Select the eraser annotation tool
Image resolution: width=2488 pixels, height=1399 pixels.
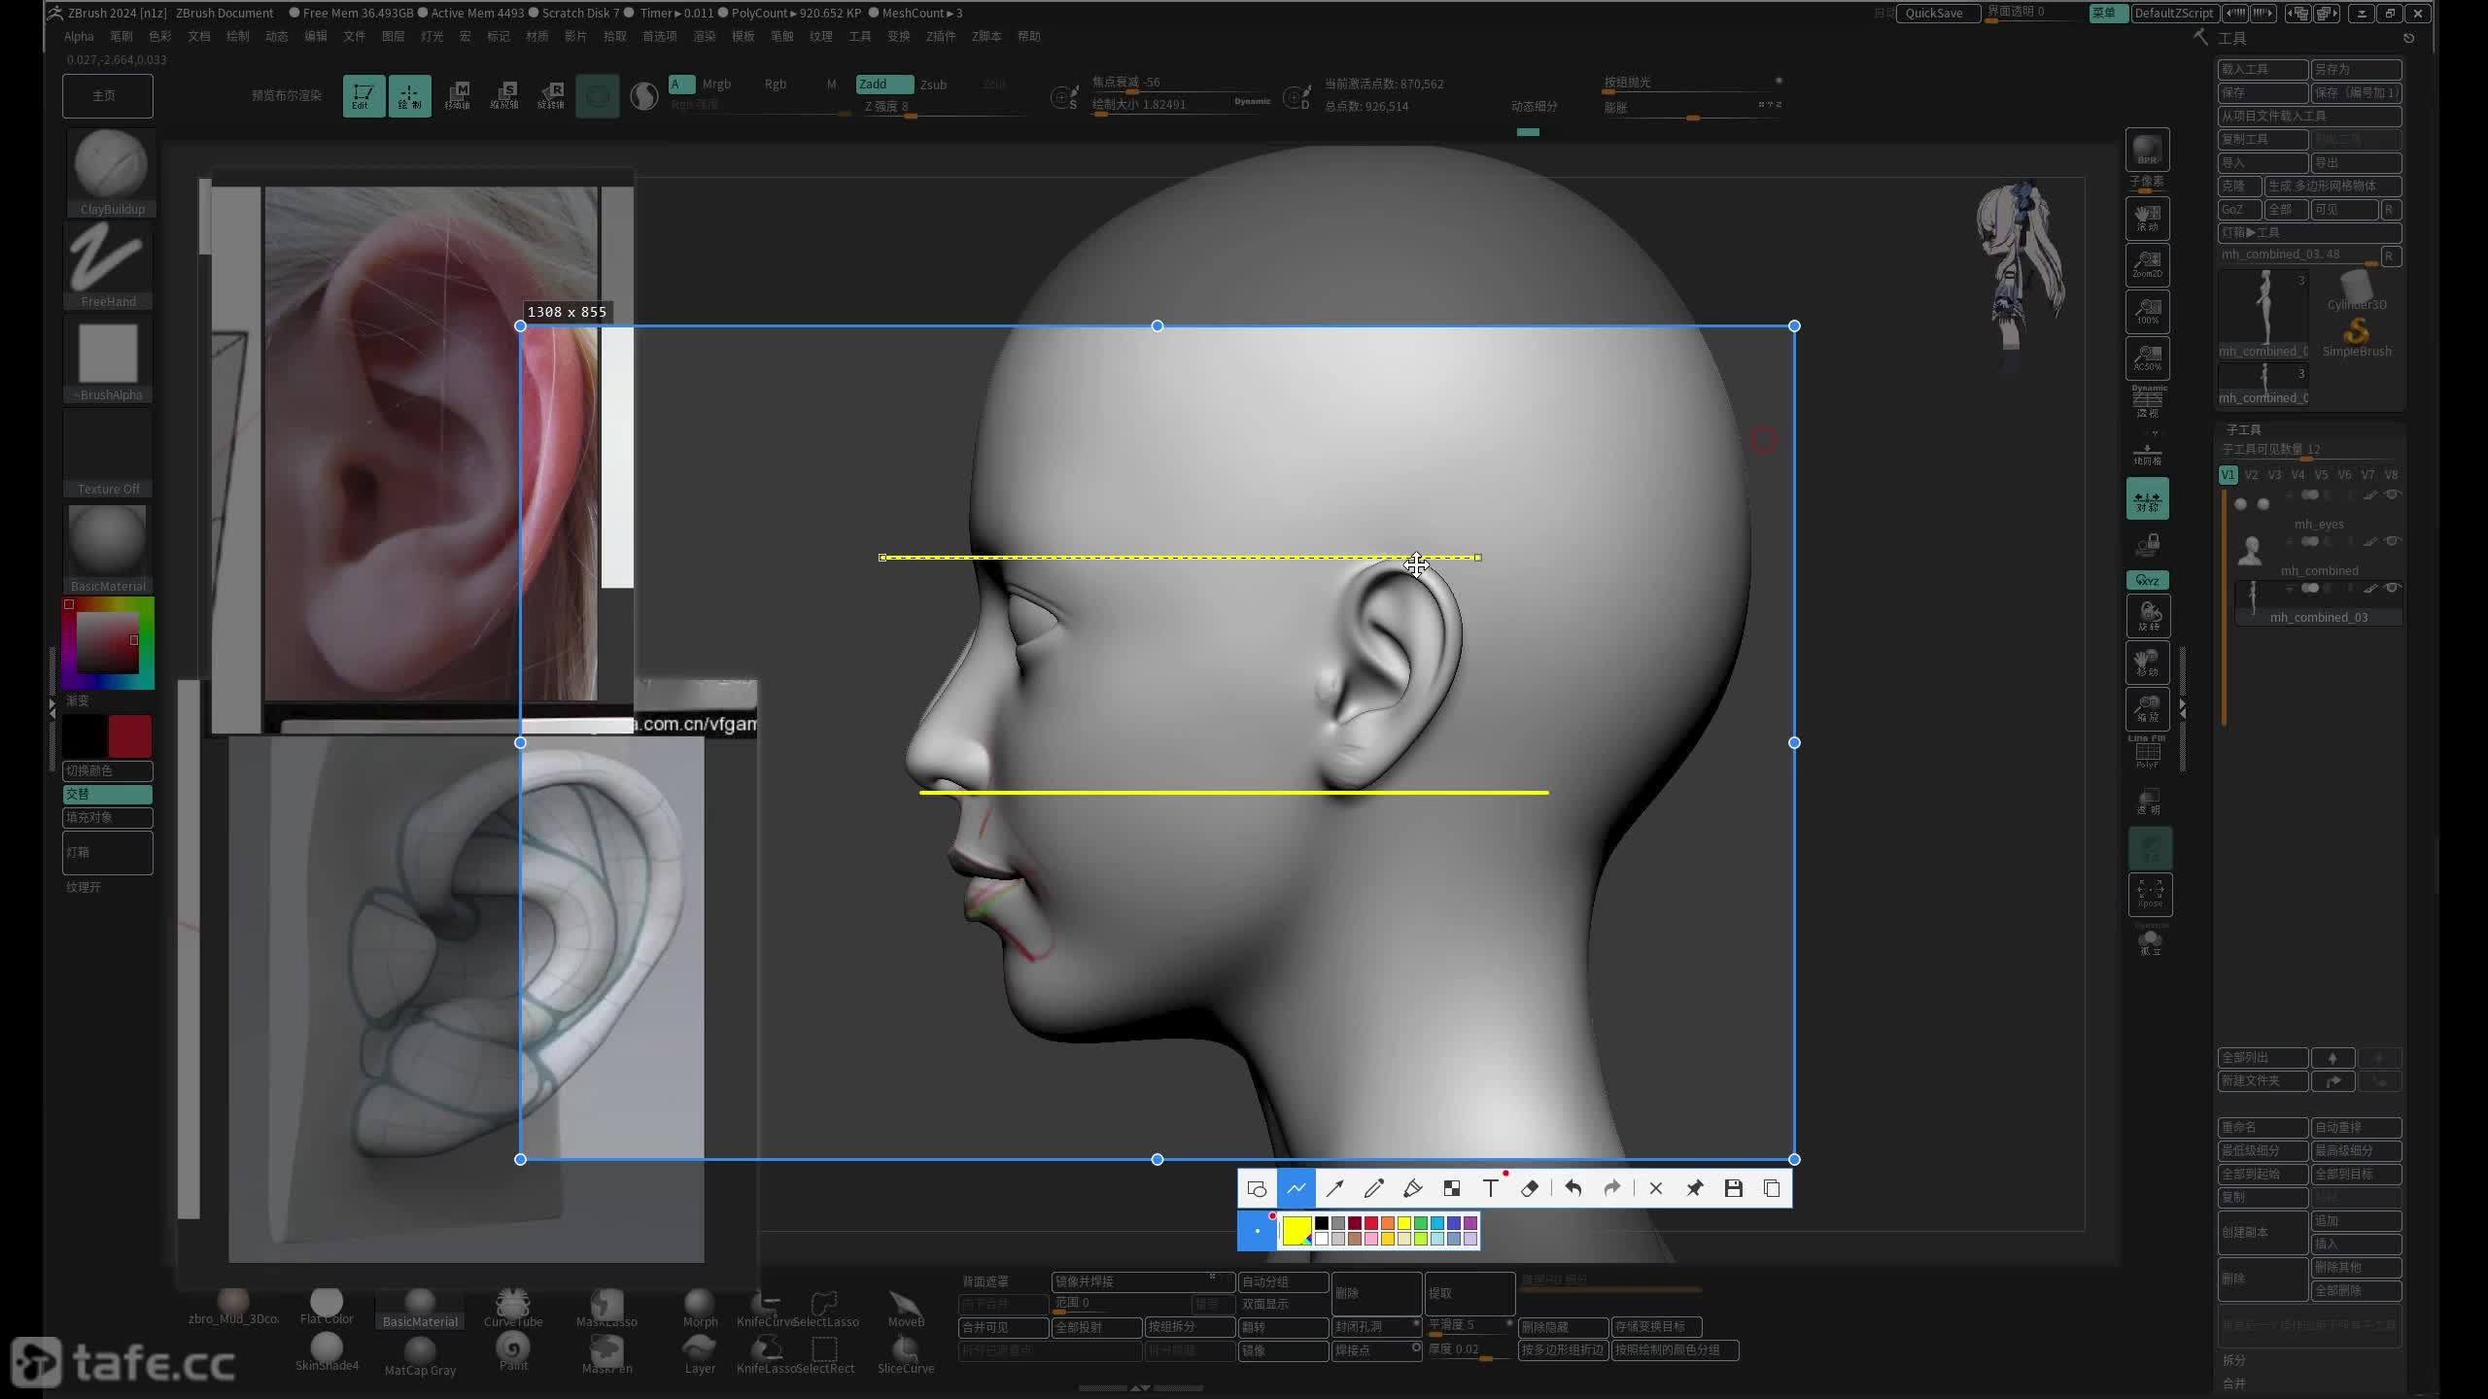[1529, 1188]
